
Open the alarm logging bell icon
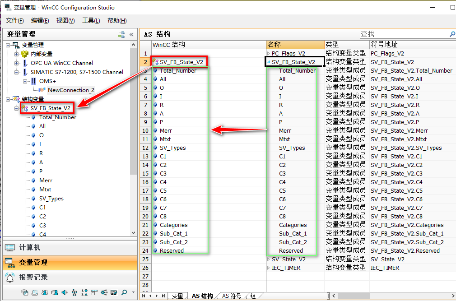pos(9,277)
